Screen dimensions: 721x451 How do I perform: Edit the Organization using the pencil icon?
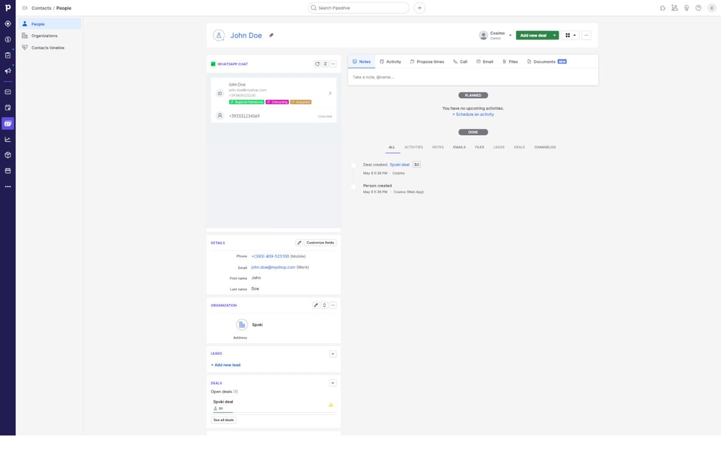pos(316,305)
